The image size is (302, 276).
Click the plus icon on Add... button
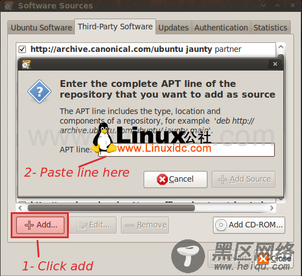coord(29,225)
